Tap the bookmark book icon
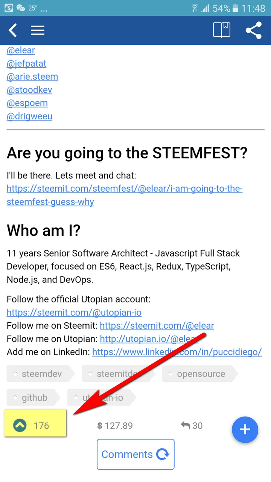Viewport: 271px width, 482px height. tap(222, 30)
